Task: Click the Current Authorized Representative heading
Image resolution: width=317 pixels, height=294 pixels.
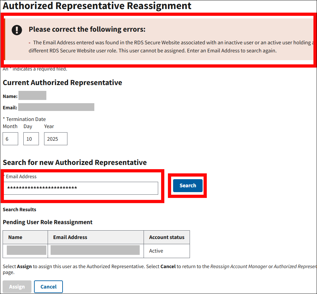Action: click(x=62, y=82)
